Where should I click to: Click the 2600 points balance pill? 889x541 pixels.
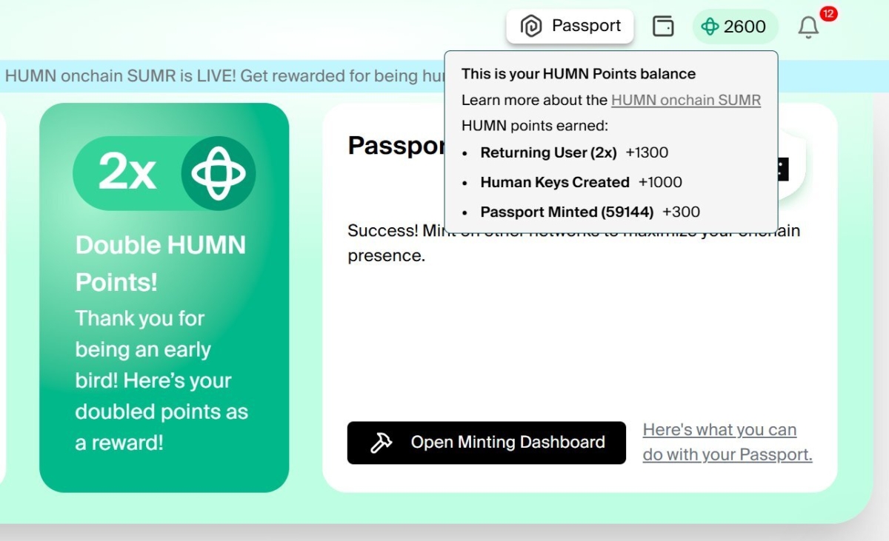tap(735, 27)
